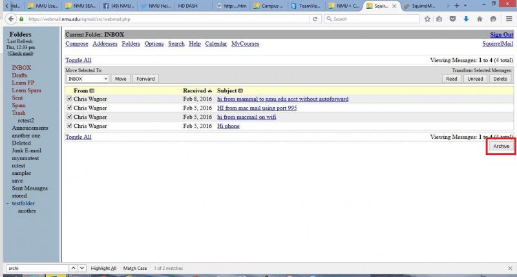Screen dimensions: 517x277
Task: Open downloads with the blue arrow icon
Action: tap(466, 19)
